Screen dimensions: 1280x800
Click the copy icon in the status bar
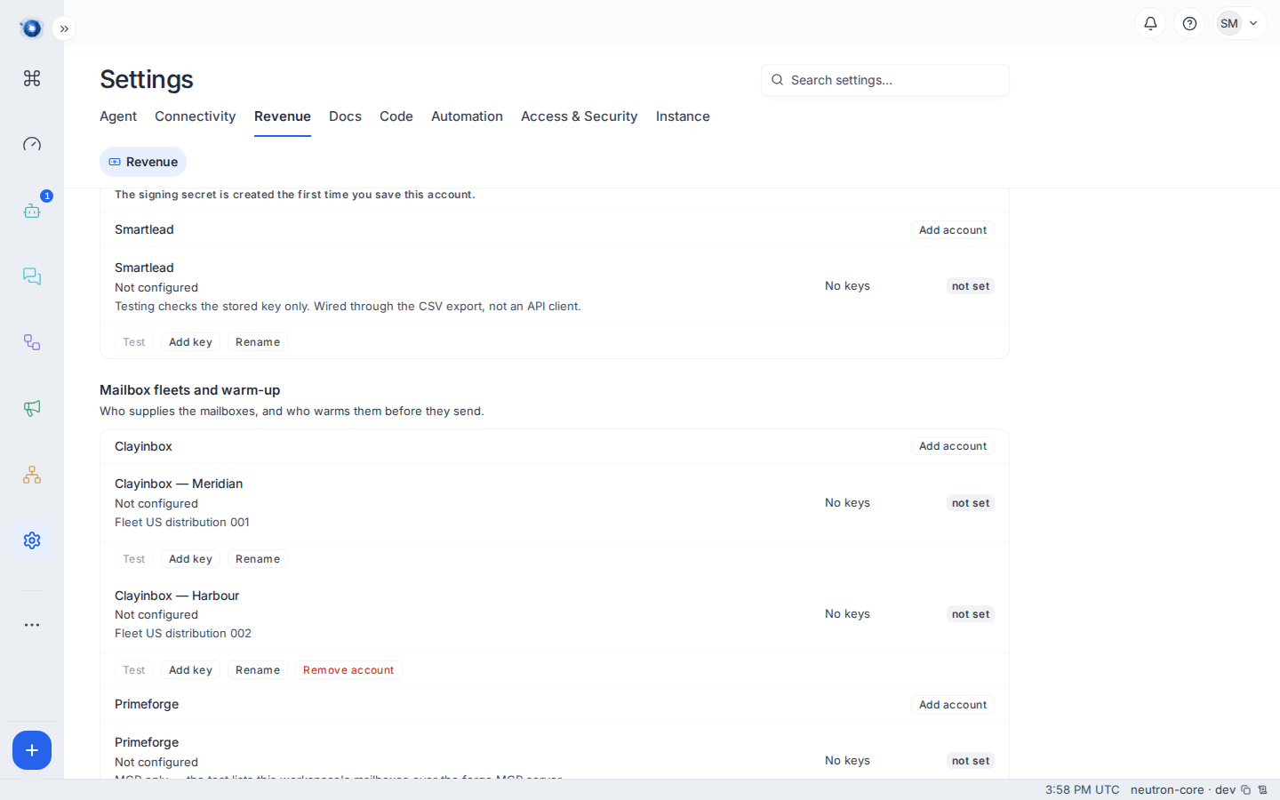(1246, 790)
